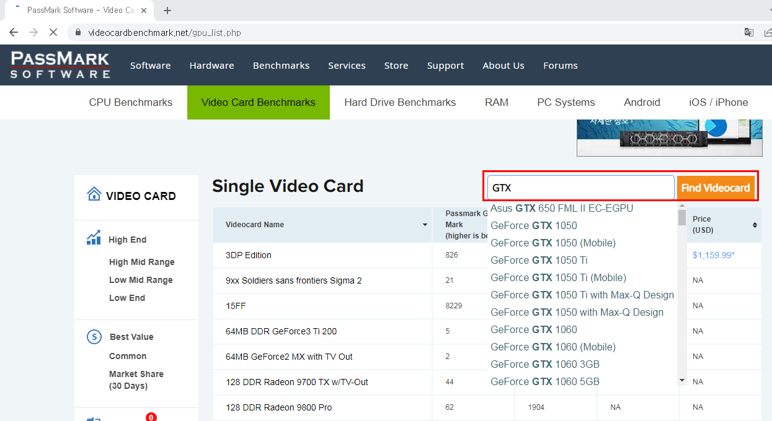Stop page loading with the X icon
Image resolution: width=772 pixels, height=421 pixels.
pyautogui.click(x=53, y=32)
